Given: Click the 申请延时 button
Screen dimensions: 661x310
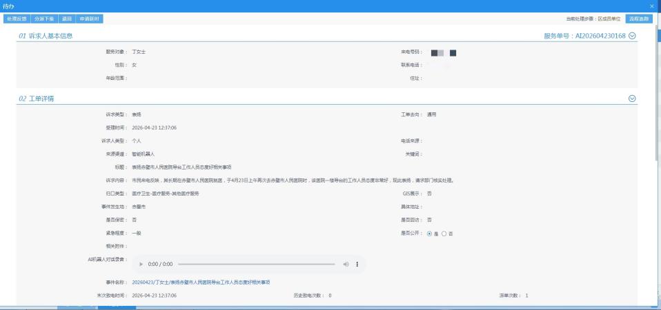Looking at the screenshot, I should click(90, 19).
